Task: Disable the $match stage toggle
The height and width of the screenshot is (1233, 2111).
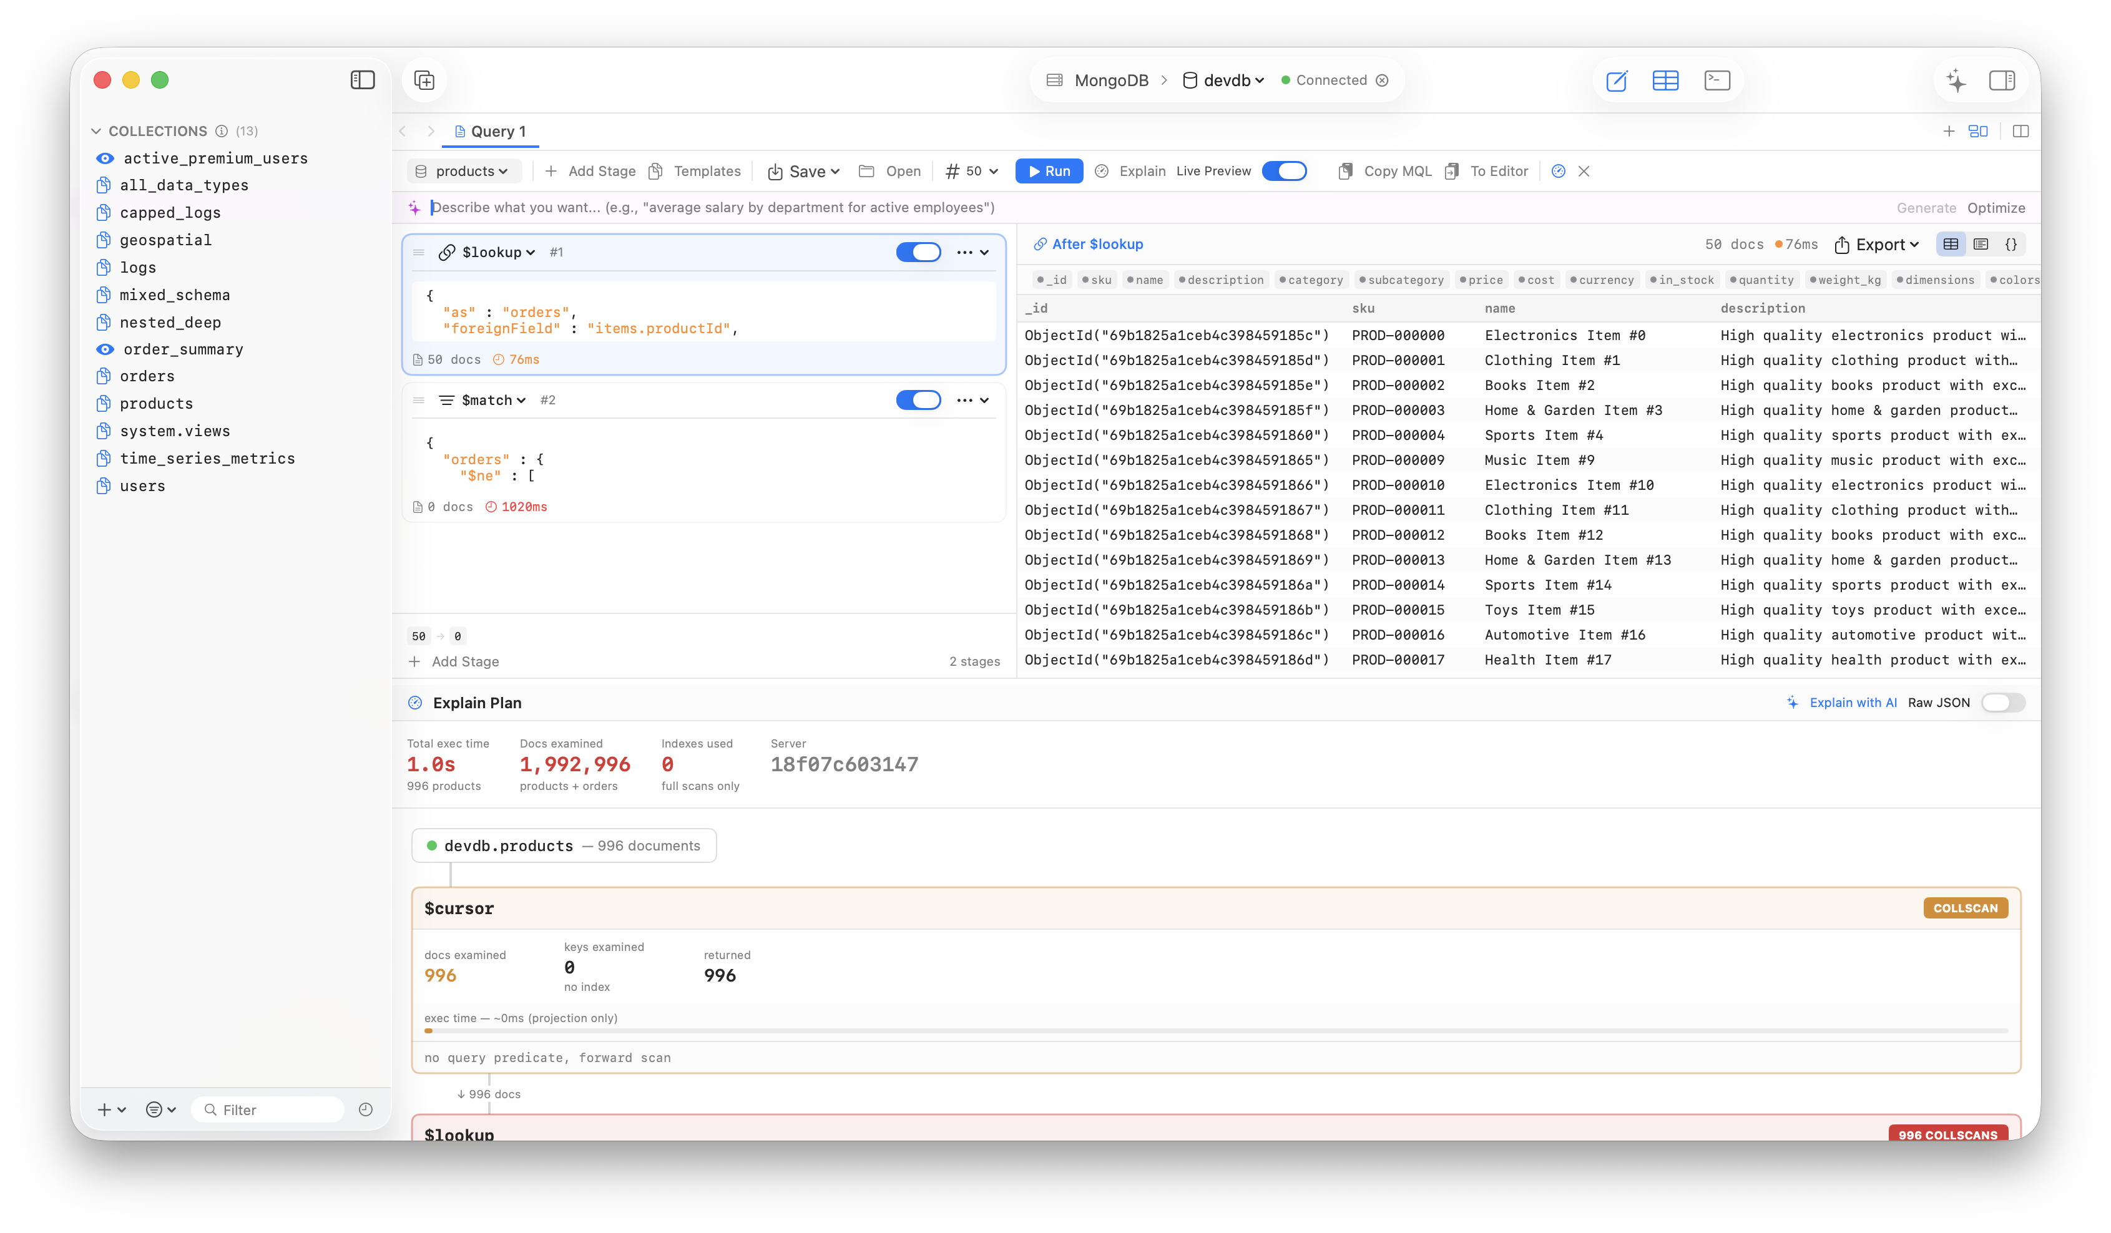Action: point(919,399)
